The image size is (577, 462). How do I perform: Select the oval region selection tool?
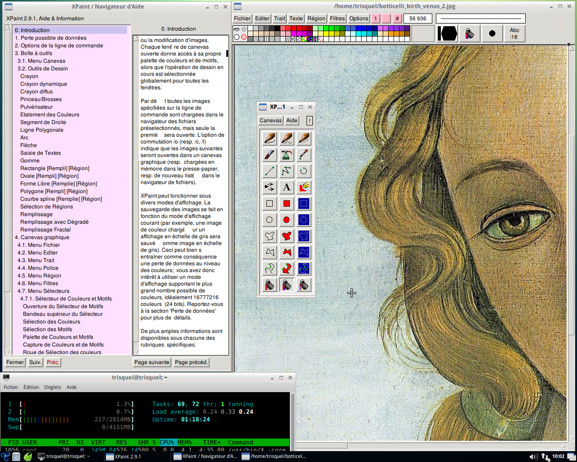click(x=304, y=220)
